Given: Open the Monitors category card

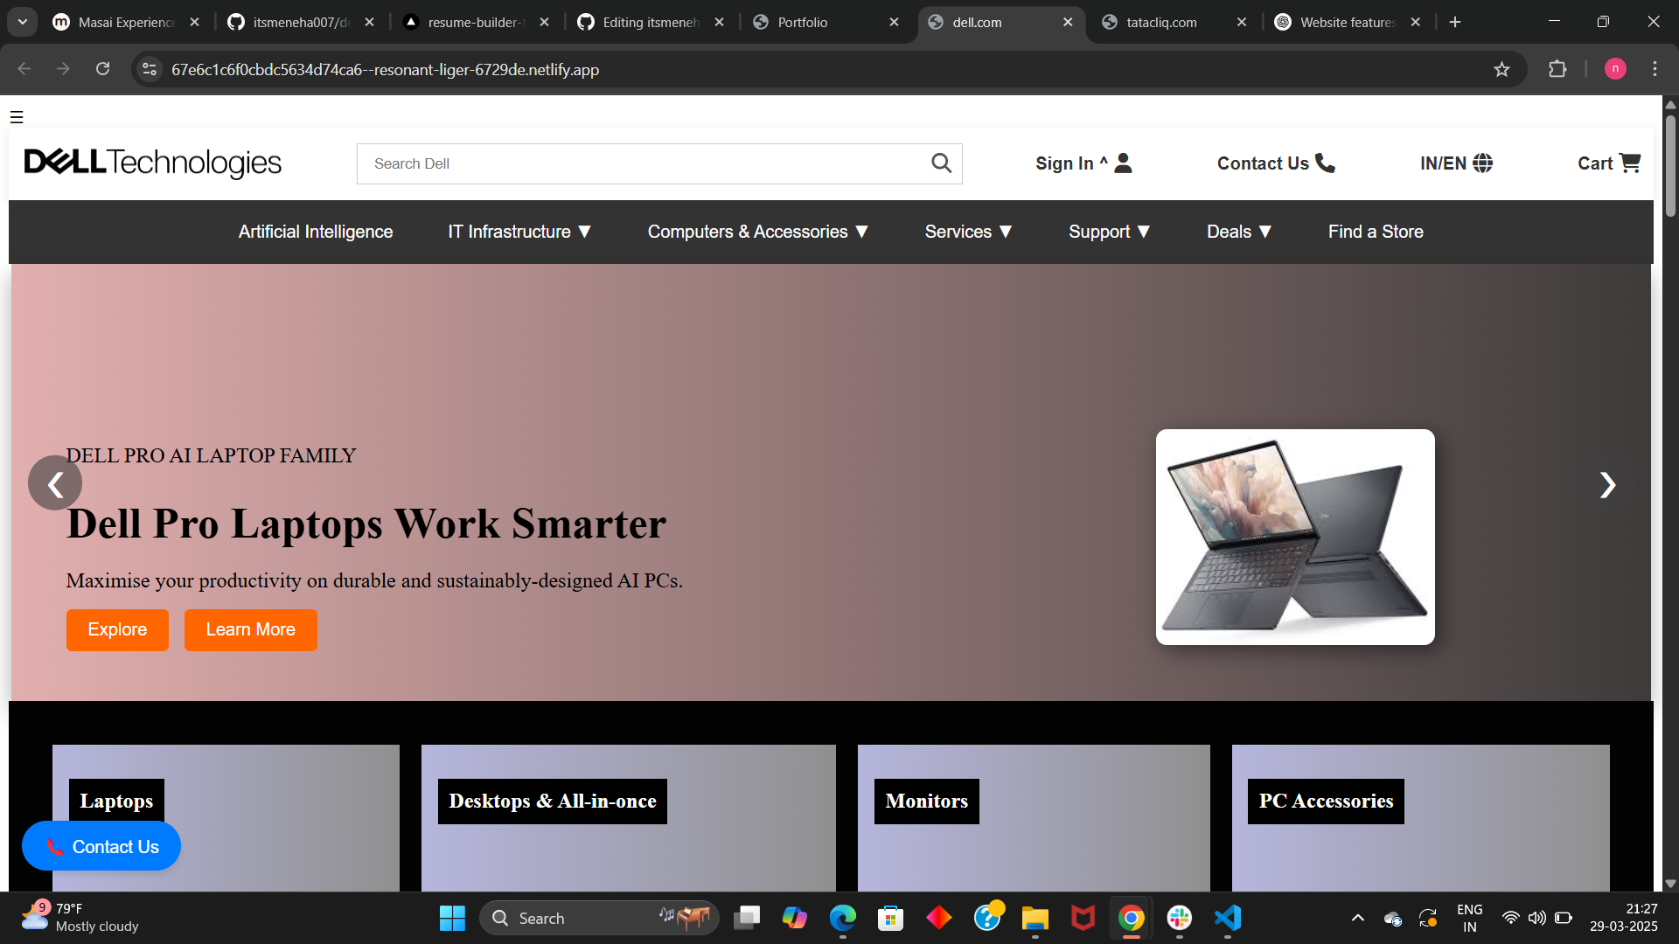Looking at the screenshot, I should 1034,817.
